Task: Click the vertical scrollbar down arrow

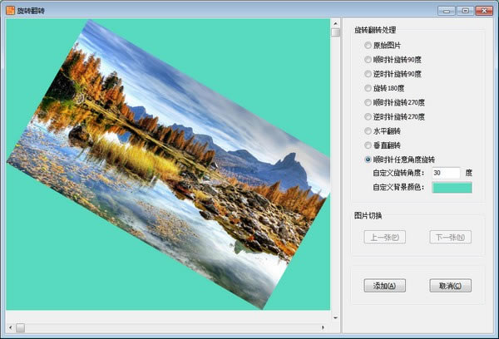Action: click(335, 317)
